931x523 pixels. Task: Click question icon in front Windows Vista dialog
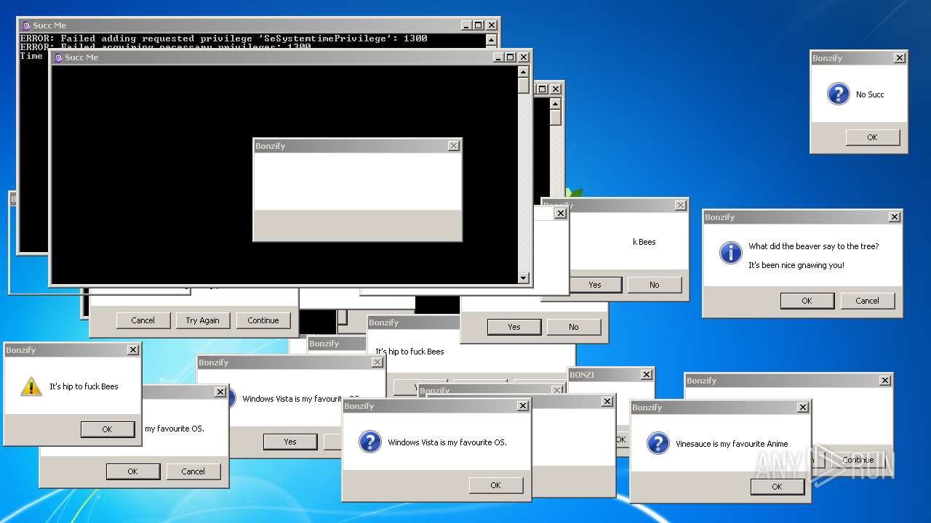(x=370, y=442)
